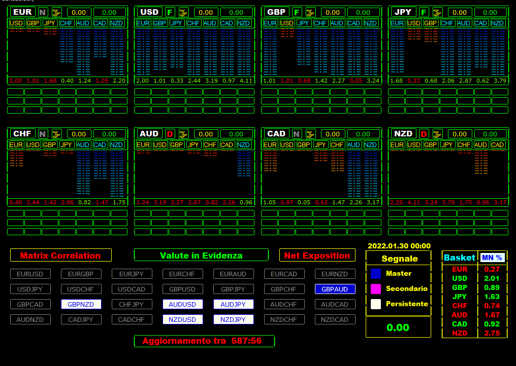Click the NZD 2.75 row in Basket
Screen dimensions: 516x366
click(474, 333)
